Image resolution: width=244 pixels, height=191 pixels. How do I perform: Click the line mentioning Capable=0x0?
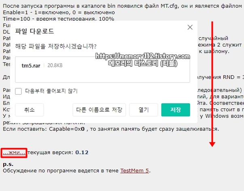pos(111,129)
